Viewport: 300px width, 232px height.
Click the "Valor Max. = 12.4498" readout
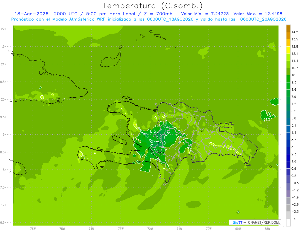pos(258,14)
